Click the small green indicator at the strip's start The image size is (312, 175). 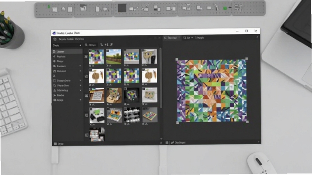pos(49,7)
